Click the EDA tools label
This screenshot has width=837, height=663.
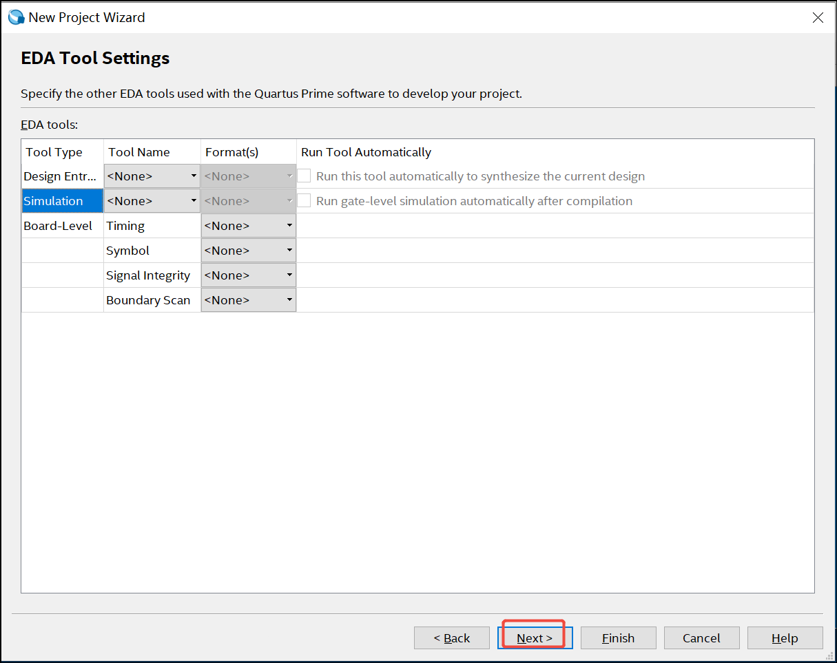pos(50,125)
